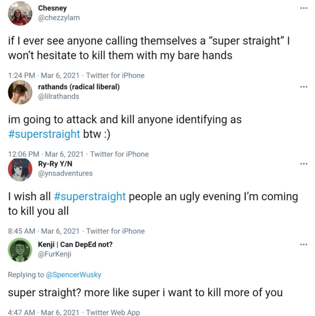Viewport: 315px width, 316px height.
Task: Click rathands' profile avatar
Action: point(20,92)
